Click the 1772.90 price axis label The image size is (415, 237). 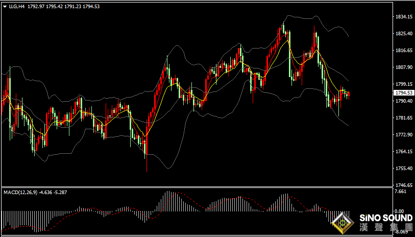pyautogui.click(x=404, y=135)
